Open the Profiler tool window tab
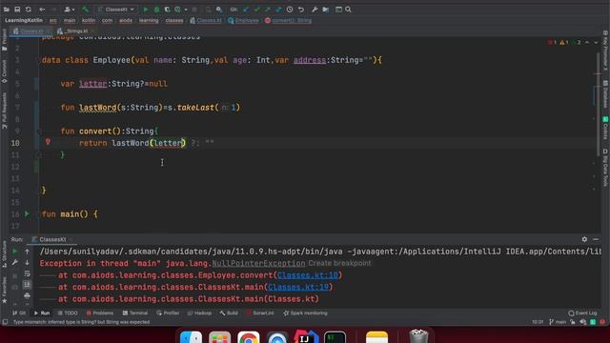The width and height of the screenshot is (610, 343). (168, 313)
